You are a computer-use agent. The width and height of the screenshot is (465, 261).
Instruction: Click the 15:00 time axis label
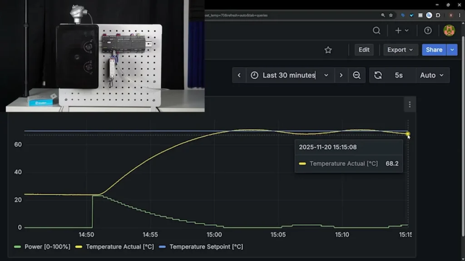214,235
